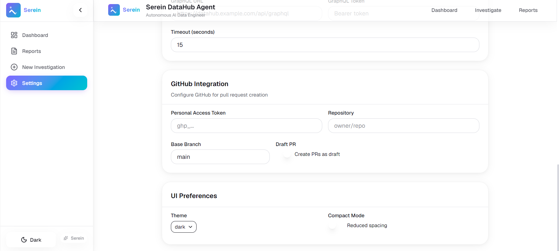The image size is (559, 251).
Task: Collapse the sidebar with the chevron button
Action: pyautogui.click(x=80, y=10)
